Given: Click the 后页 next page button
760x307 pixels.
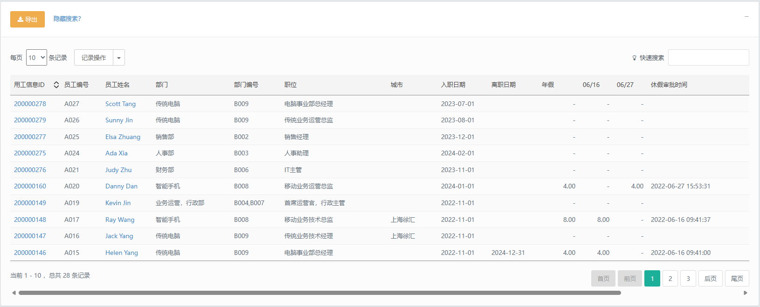Looking at the screenshot, I should [x=710, y=279].
